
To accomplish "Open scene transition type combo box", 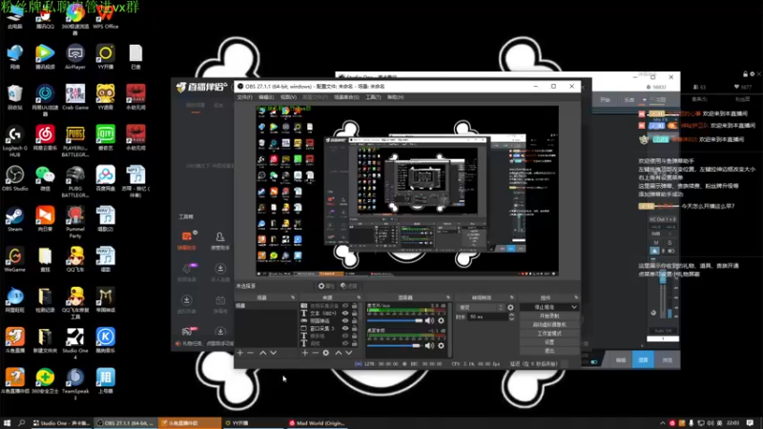I will [482, 307].
